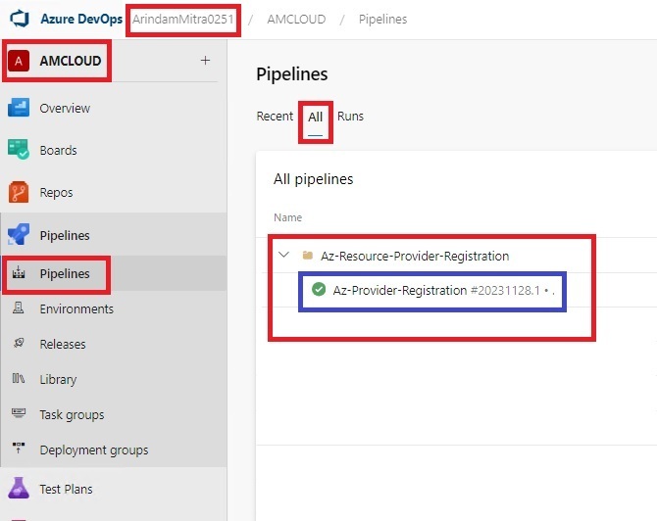Viewport: 657px width, 521px height.
Task: Switch to the Recent tab
Action: (x=275, y=116)
